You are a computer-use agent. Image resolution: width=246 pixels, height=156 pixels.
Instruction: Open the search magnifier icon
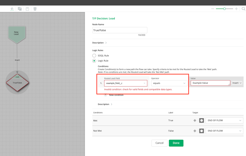point(243,9)
